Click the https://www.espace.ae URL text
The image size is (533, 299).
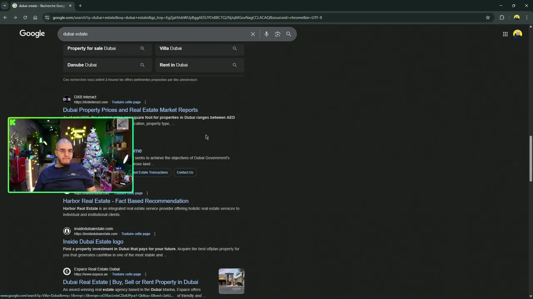coord(91,274)
